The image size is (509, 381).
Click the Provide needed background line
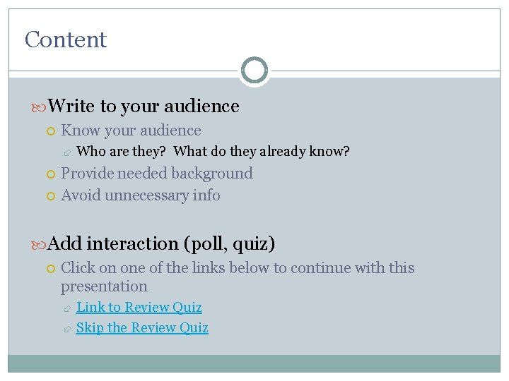coord(156,174)
